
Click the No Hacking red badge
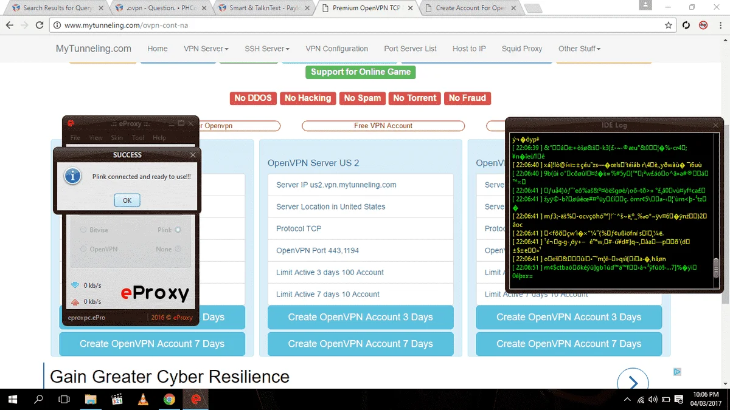(308, 98)
